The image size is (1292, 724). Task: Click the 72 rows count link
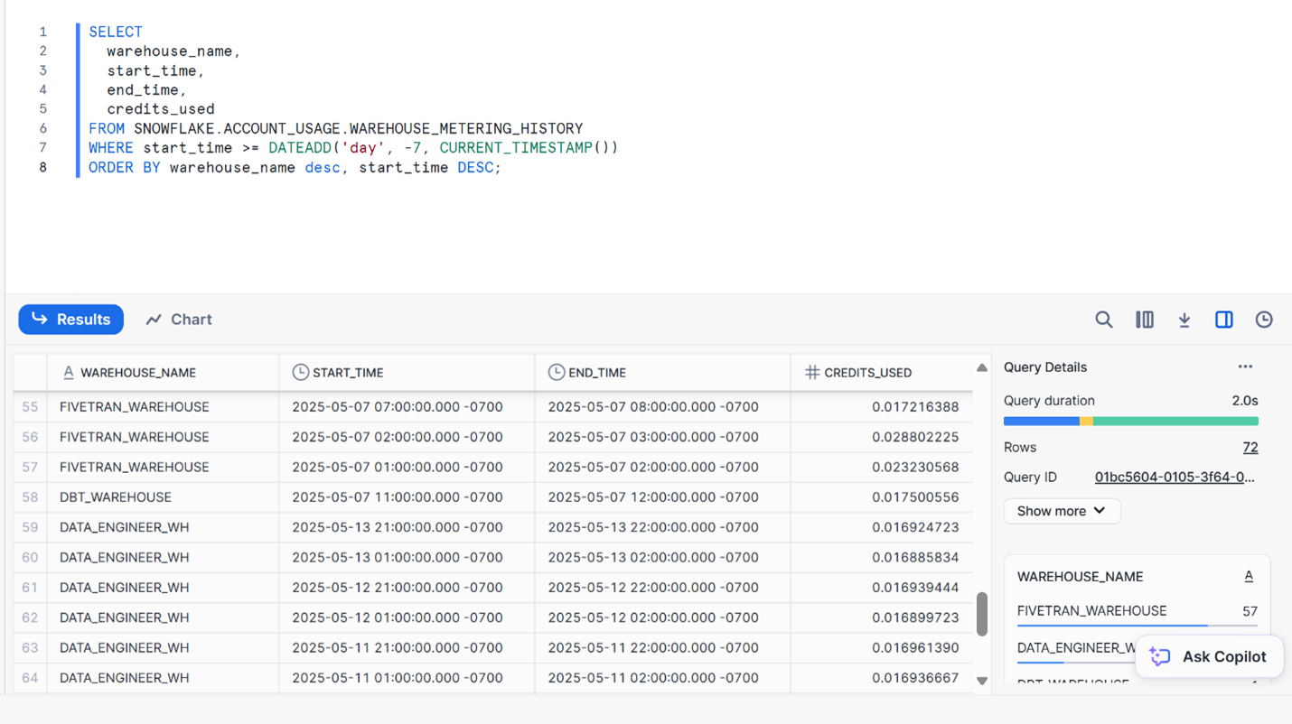[1250, 447]
